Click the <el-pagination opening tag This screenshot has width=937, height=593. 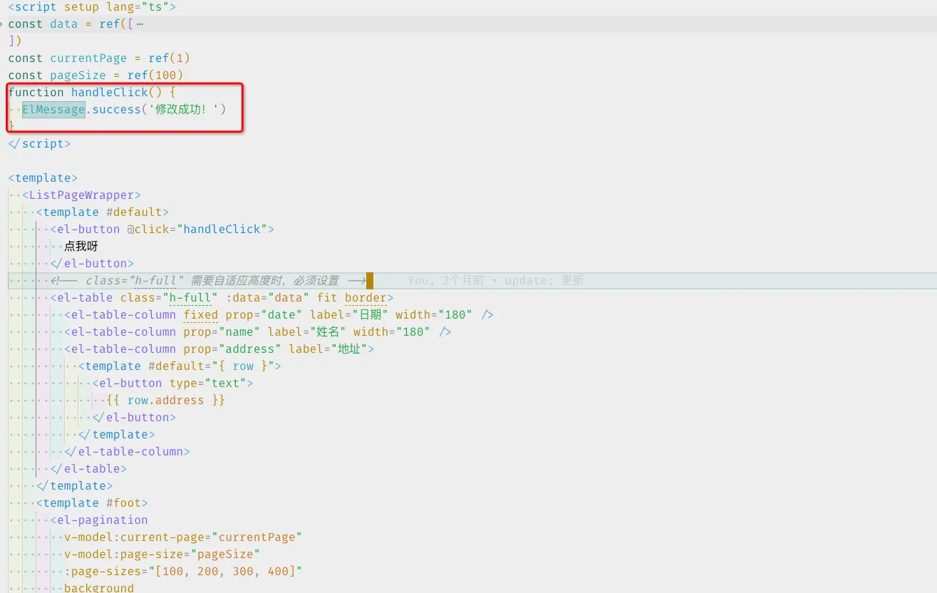pyautogui.click(x=99, y=520)
